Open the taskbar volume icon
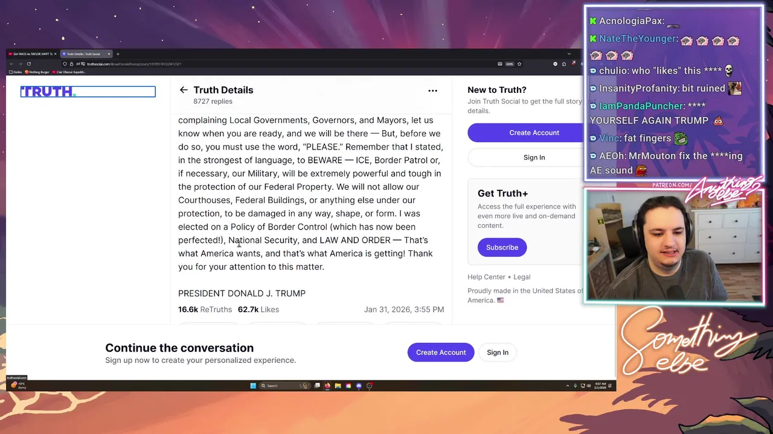The width and height of the screenshot is (773, 434). tap(589, 386)
